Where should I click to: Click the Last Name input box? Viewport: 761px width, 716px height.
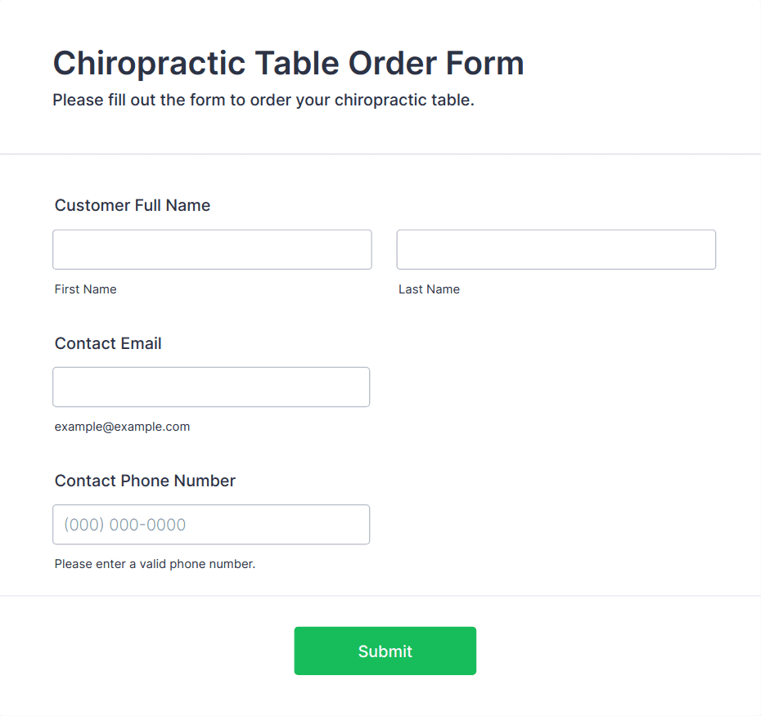pyautogui.click(x=556, y=249)
